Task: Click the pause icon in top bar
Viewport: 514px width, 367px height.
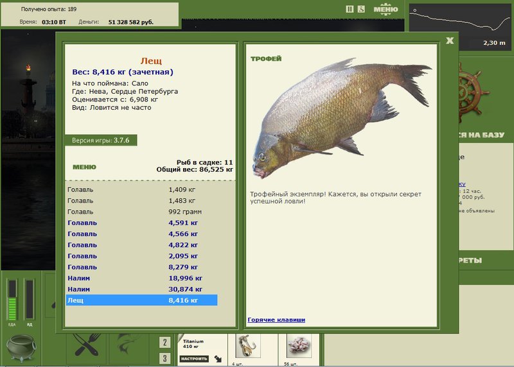Action: click(x=350, y=9)
